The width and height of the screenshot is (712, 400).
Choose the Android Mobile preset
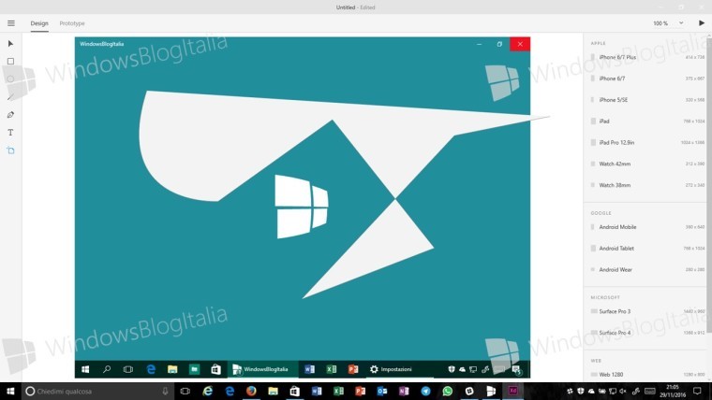[647, 227]
